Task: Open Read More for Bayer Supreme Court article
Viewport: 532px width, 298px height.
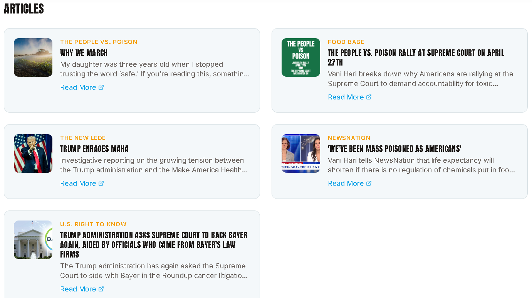Action: coord(78,289)
